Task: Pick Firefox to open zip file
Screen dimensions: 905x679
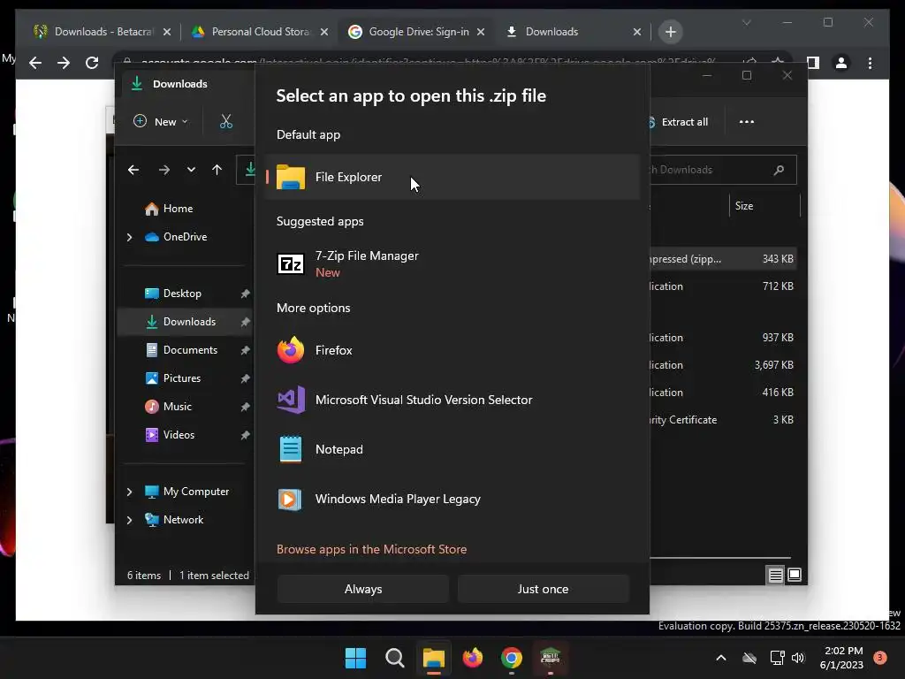Action: point(452,350)
